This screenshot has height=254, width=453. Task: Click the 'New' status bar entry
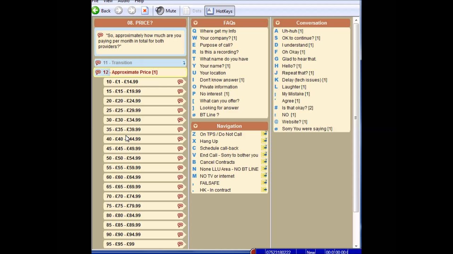click(x=311, y=252)
